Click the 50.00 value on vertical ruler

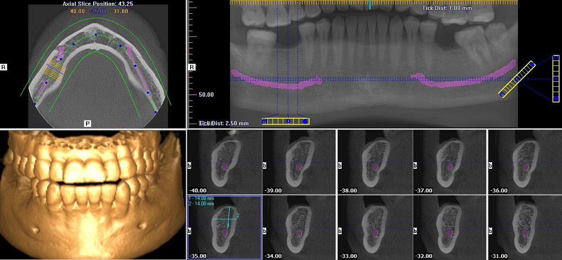pos(207,95)
